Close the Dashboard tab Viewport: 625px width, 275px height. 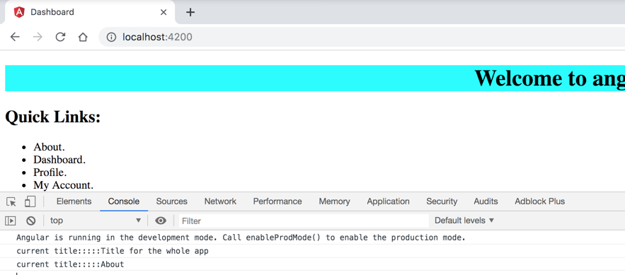164,12
